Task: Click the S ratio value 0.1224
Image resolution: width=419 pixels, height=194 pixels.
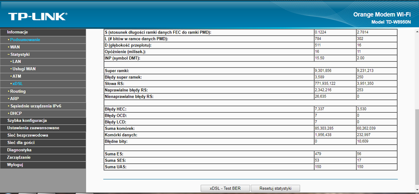Action: coord(320,32)
